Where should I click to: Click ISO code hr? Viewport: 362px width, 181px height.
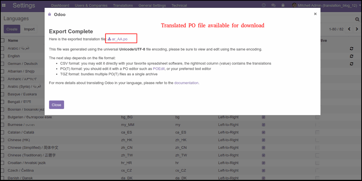point(177,163)
